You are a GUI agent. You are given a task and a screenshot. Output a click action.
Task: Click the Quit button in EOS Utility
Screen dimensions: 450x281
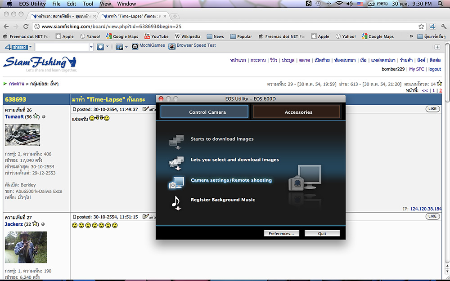tap(322, 233)
